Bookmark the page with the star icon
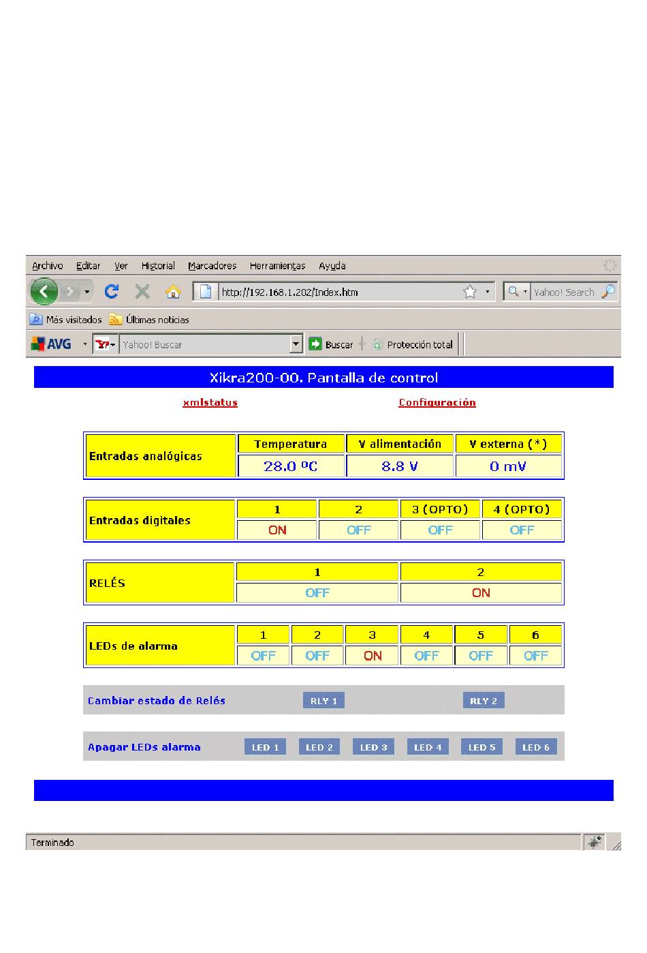The image size is (647, 953). click(470, 292)
